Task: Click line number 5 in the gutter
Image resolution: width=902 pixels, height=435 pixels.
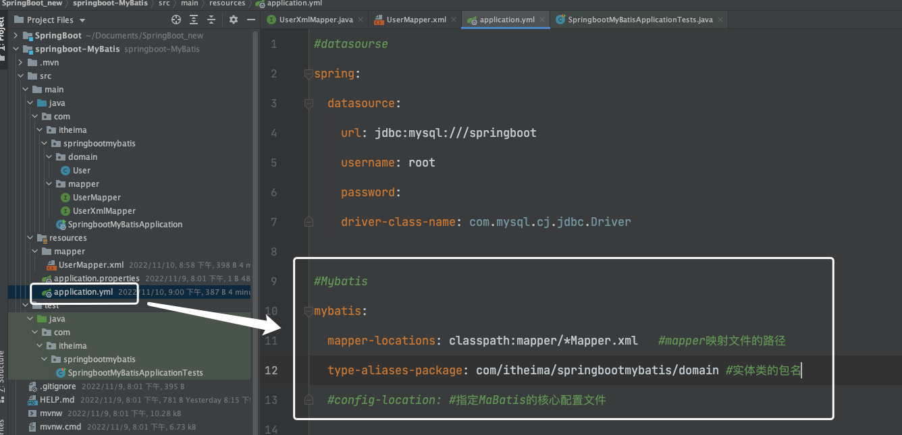Action: [273, 163]
